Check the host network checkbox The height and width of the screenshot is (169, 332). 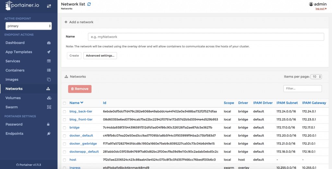pos(65,160)
